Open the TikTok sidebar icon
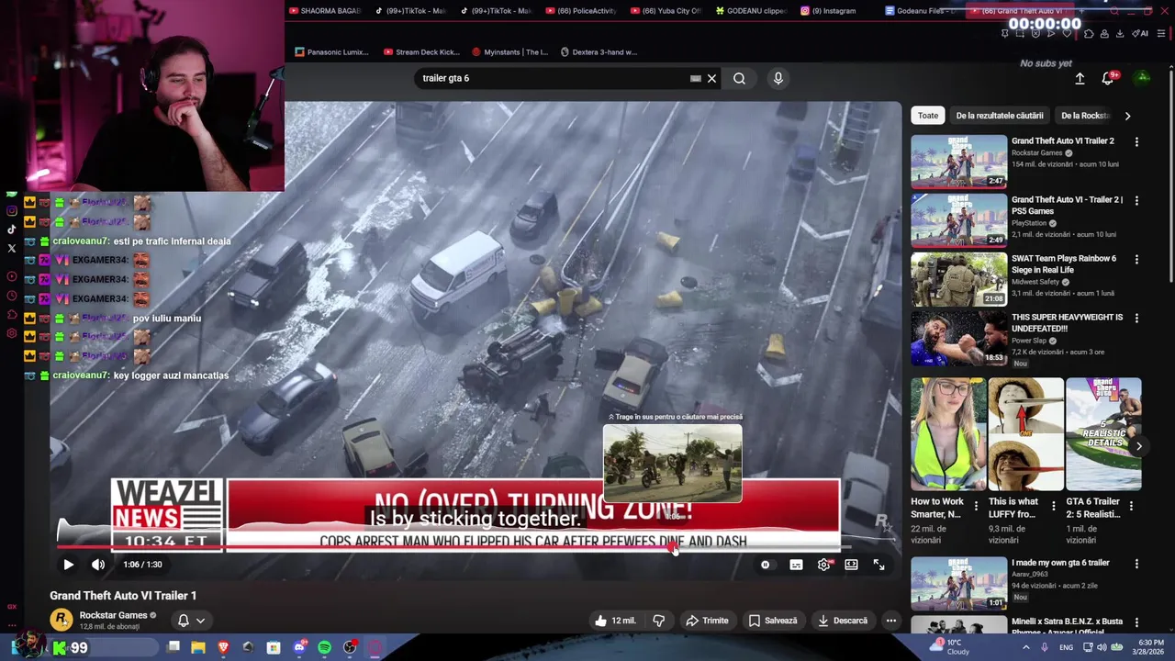This screenshot has width=1175, height=661. coord(12,230)
